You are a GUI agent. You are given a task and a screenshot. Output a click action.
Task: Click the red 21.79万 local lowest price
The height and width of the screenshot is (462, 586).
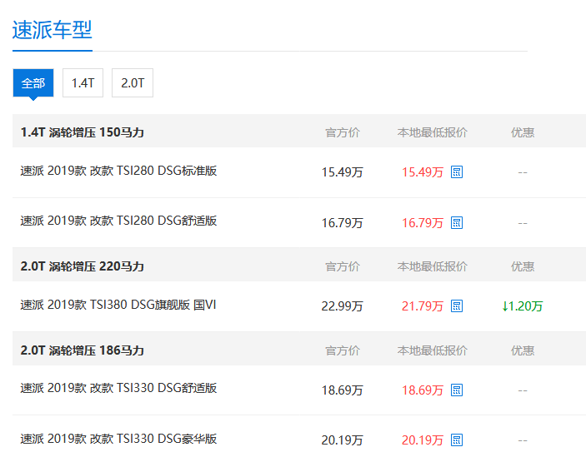click(423, 306)
